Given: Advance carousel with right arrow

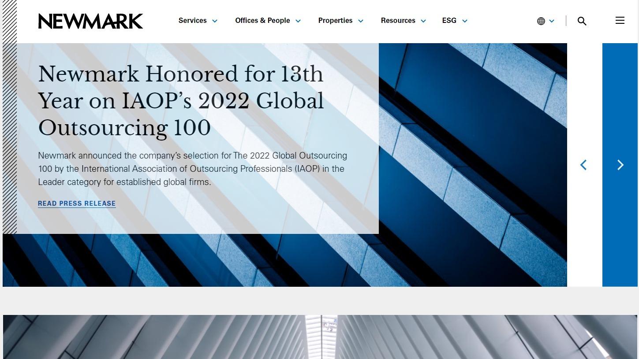Looking at the screenshot, I should (x=620, y=165).
